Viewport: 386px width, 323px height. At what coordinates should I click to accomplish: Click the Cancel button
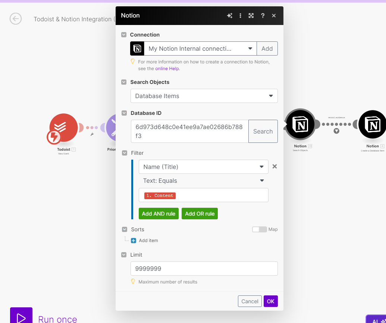[250, 301]
